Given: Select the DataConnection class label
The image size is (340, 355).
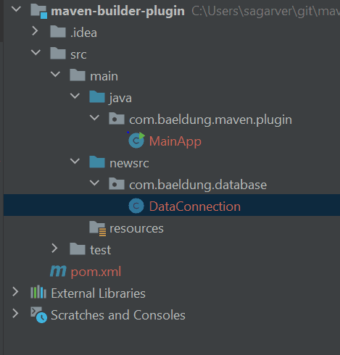Looking at the screenshot, I should click(x=195, y=206).
